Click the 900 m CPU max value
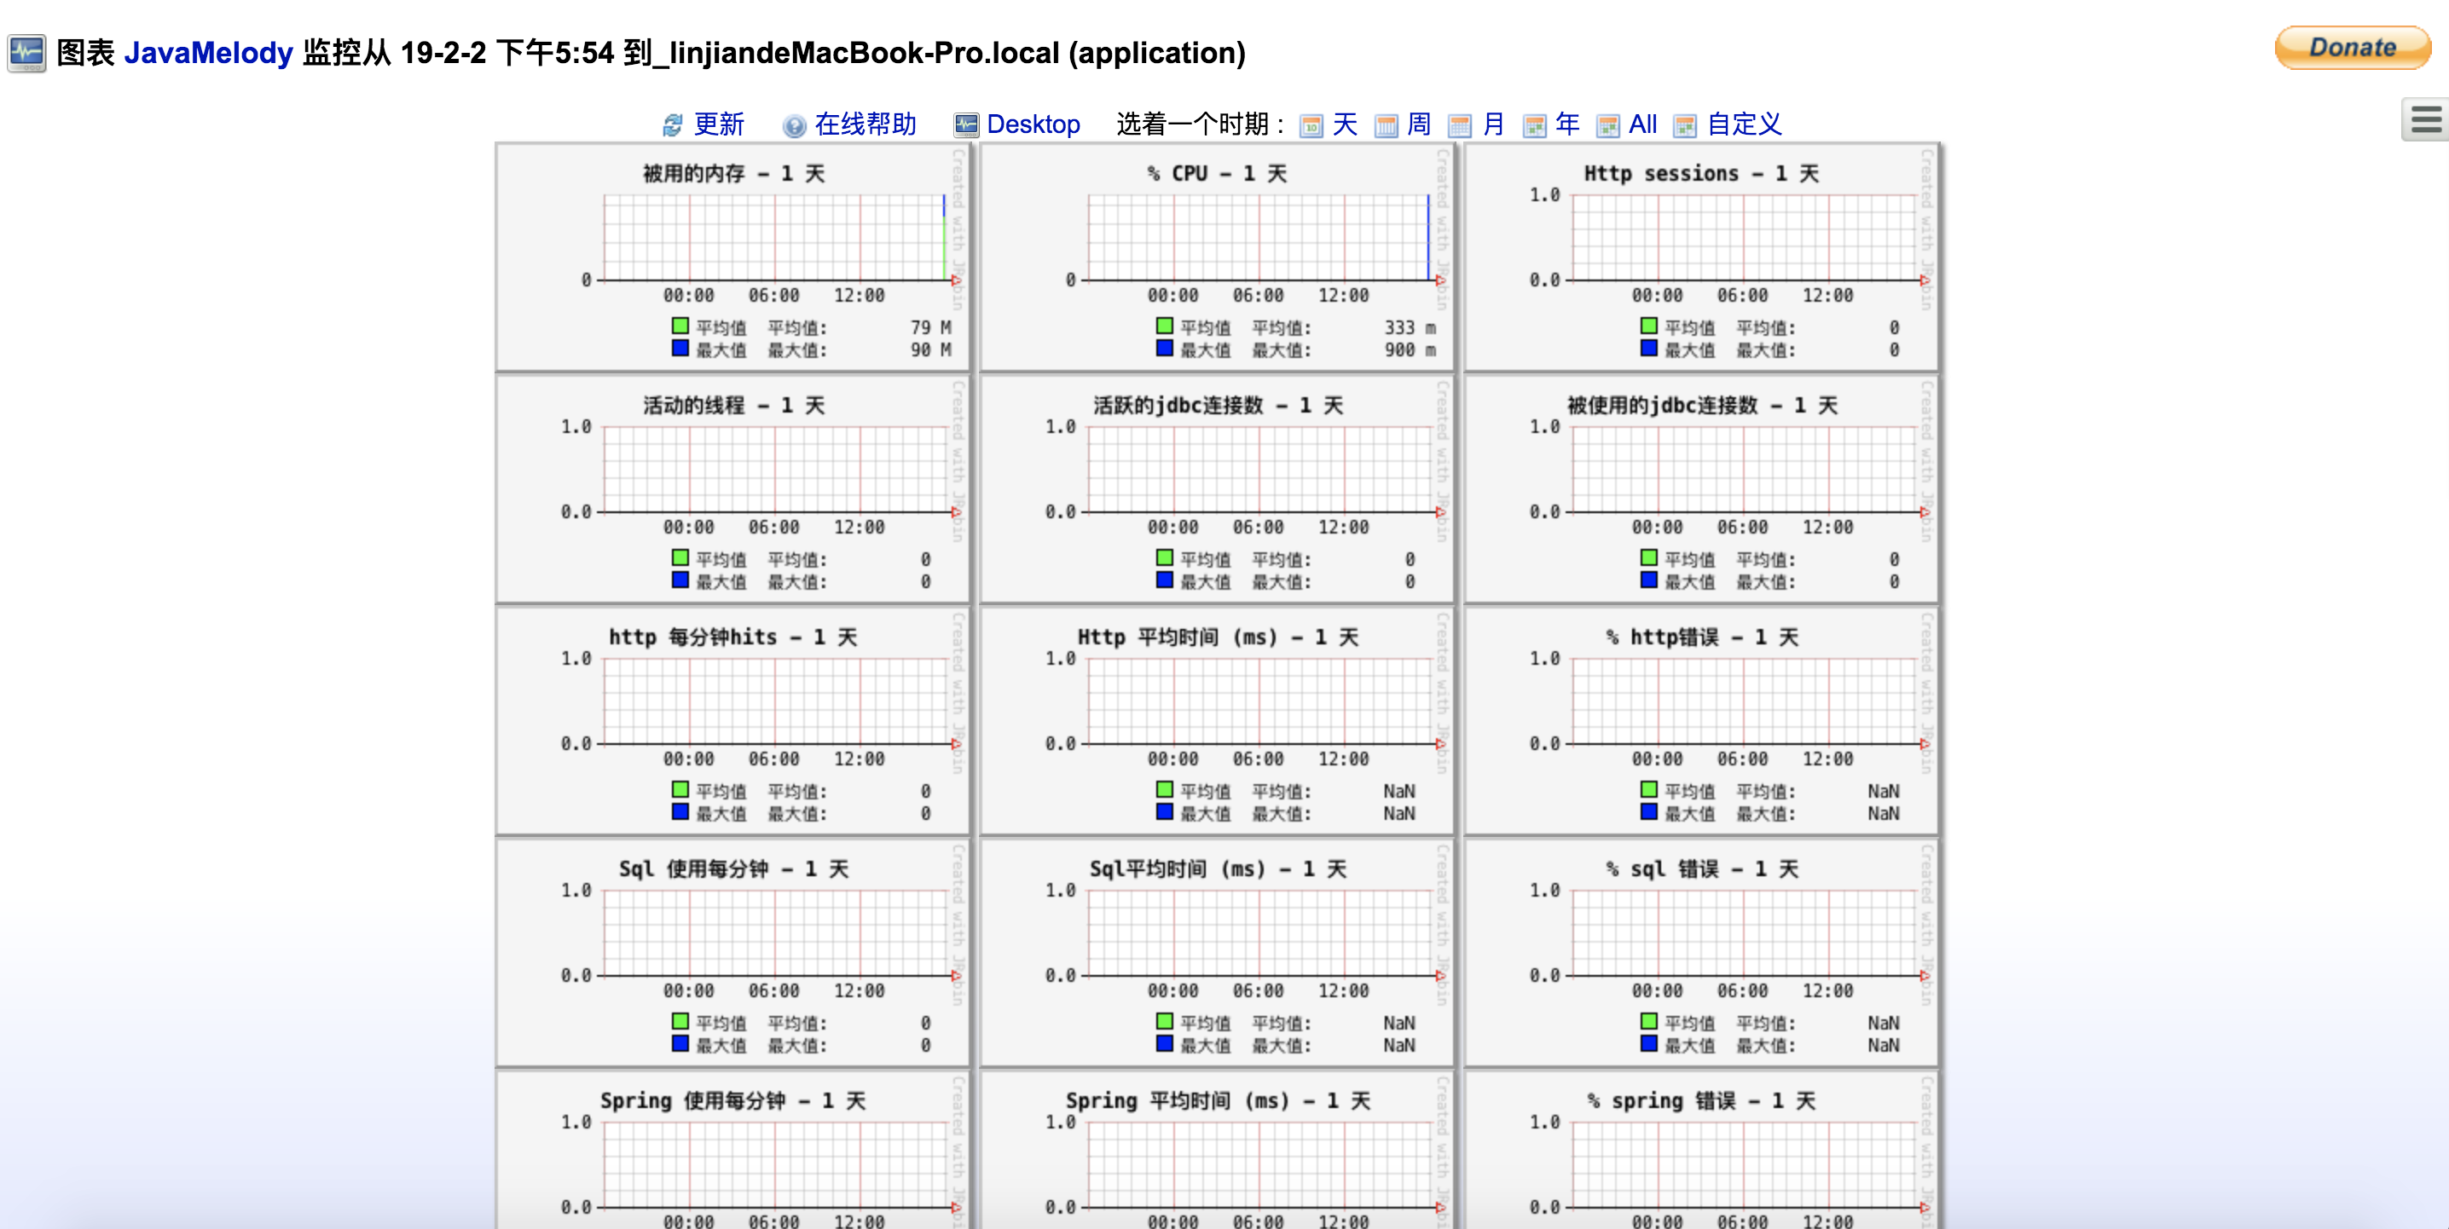Viewport: 2449px width, 1229px height. [1410, 349]
